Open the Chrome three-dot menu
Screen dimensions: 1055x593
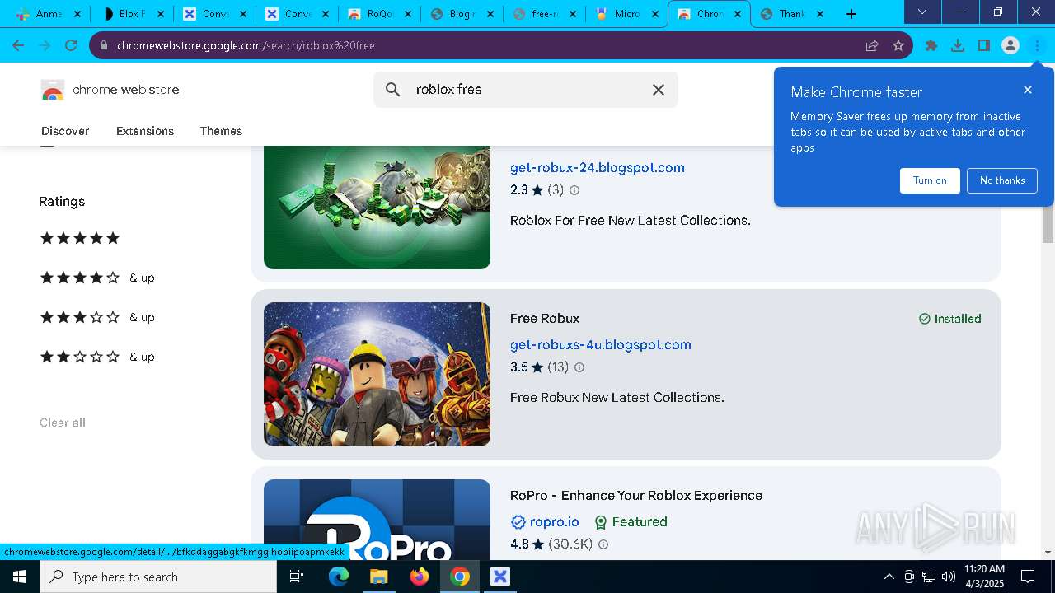coord(1037,45)
